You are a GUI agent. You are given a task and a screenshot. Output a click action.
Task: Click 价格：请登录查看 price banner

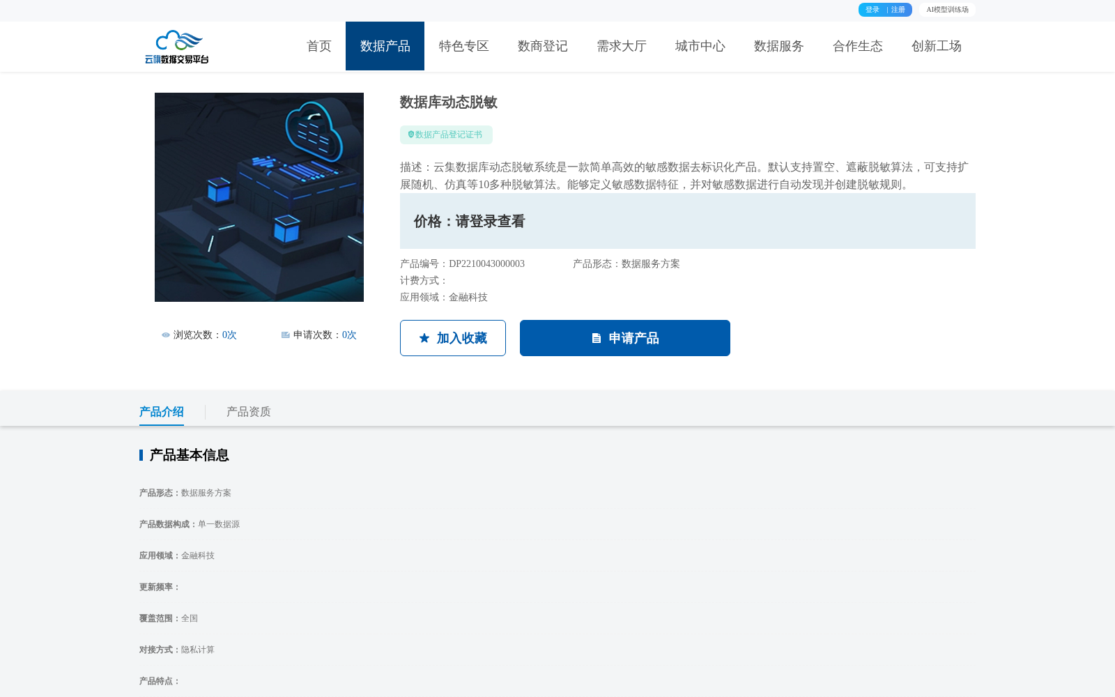[x=688, y=221]
